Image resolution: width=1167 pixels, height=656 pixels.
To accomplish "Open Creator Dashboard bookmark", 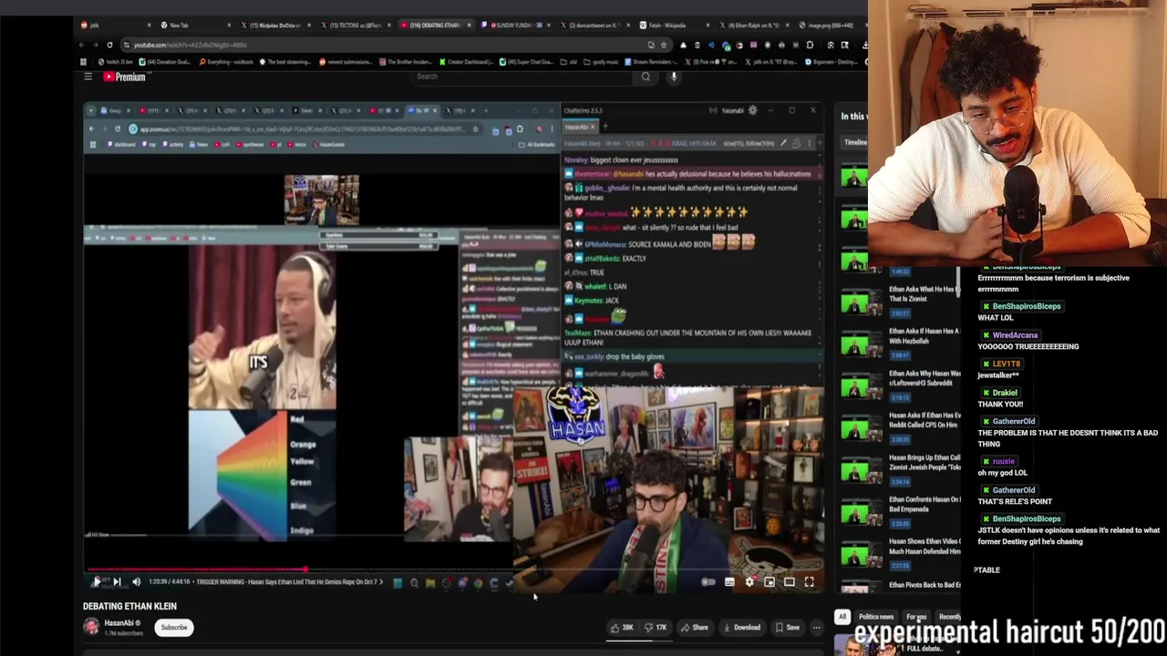I will [464, 62].
